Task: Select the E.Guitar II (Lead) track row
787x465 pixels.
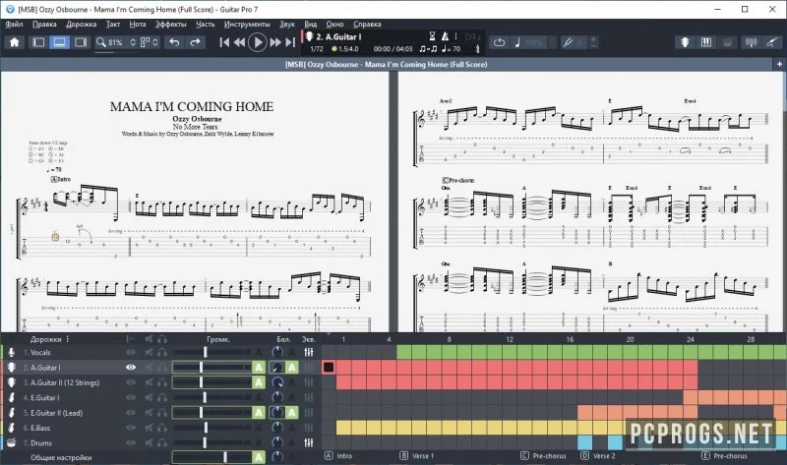Action: [159, 413]
